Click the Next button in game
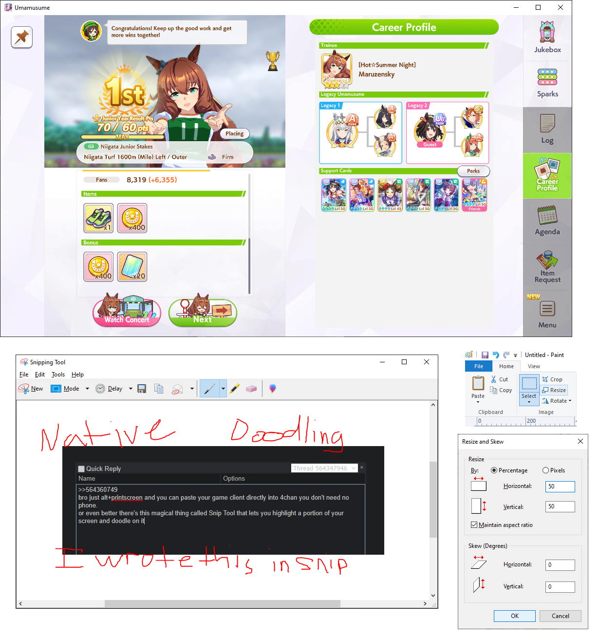Viewport: 599px width, 637px height. (203, 312)
